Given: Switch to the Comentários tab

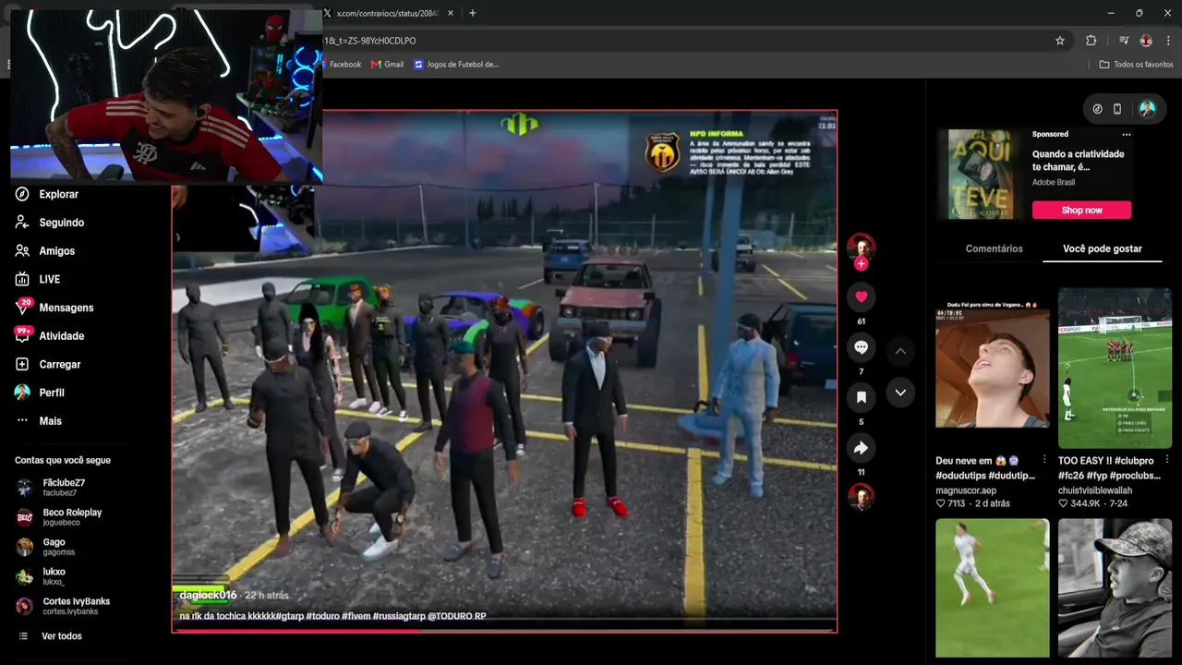Looking at the screenshot, I should (994, 248).
